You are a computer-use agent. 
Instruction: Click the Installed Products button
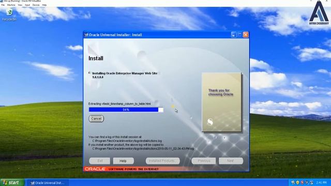pyautogui.click(x=162, y=161)
